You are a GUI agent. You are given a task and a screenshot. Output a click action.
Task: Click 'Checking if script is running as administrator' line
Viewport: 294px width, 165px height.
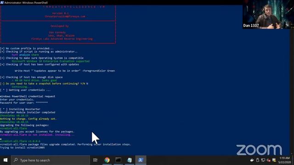click(x=39, y=51)
